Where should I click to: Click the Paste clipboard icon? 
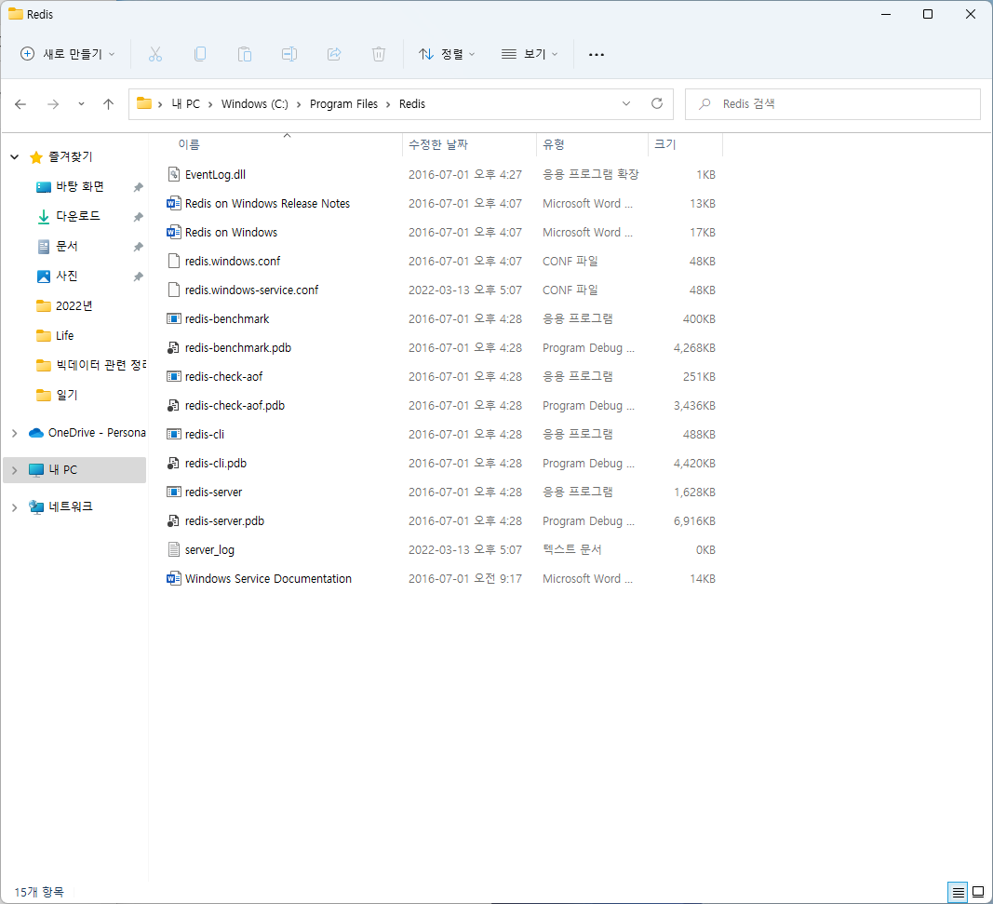click(245, 55)
